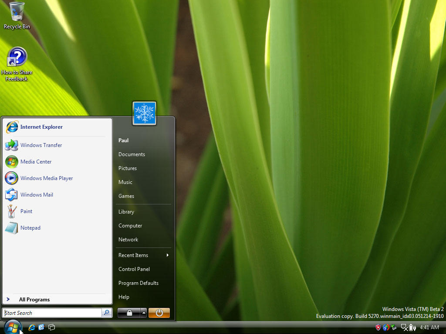
Task: Open Games from Start menu
Action: 126,196
